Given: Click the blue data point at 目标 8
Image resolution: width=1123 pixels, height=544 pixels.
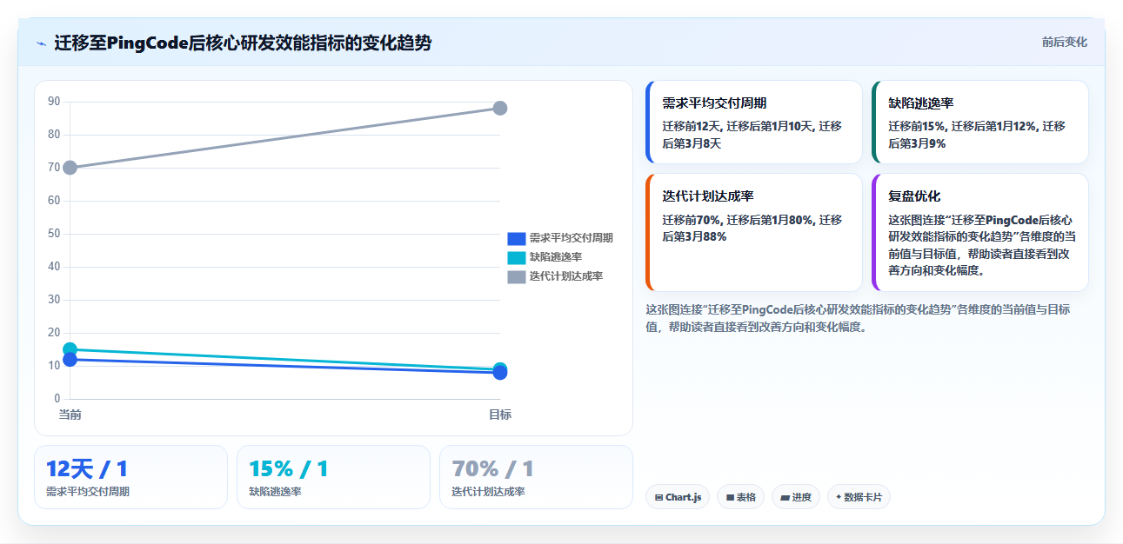Looking at the screenshot, I should click(500, 373).
